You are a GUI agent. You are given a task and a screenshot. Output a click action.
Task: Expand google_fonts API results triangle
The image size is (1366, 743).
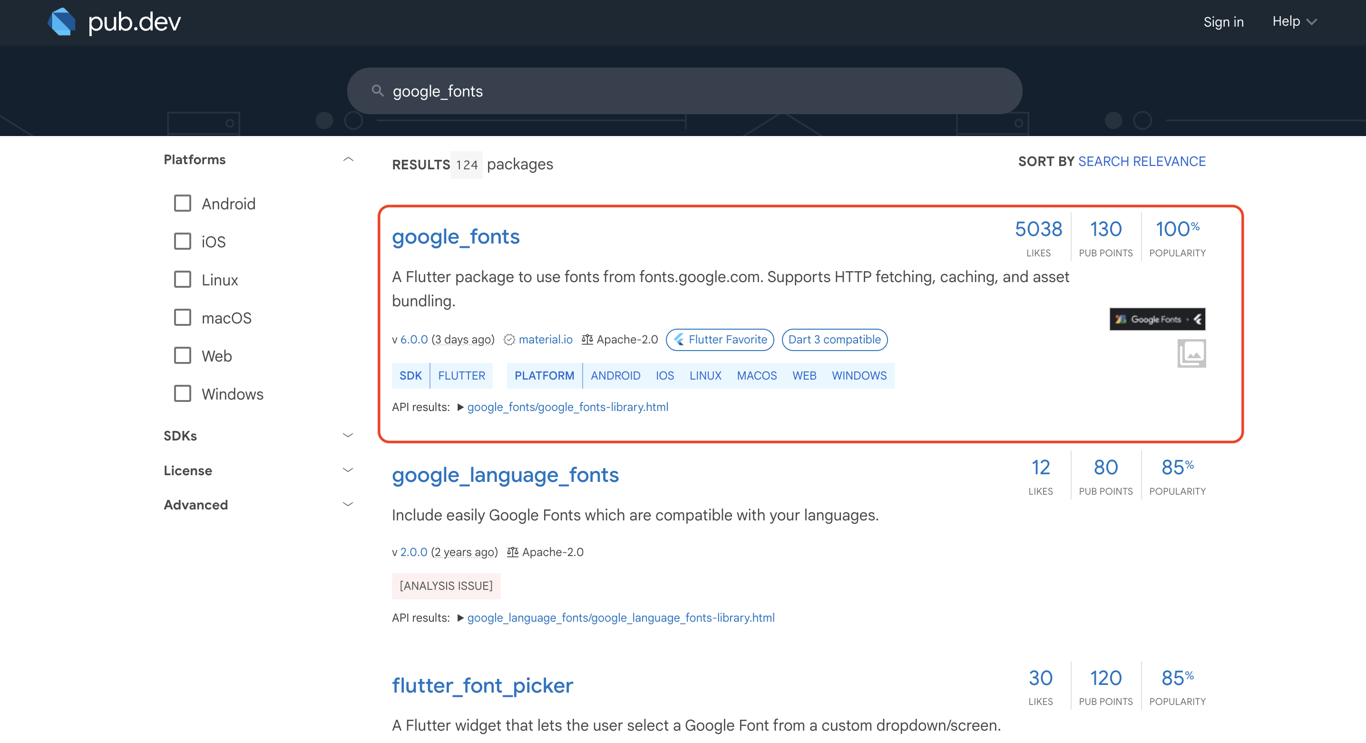(x=460, y=407)
